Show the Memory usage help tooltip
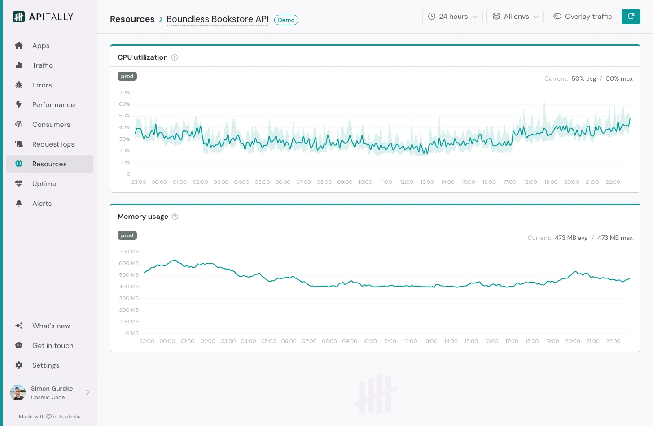 175,216
